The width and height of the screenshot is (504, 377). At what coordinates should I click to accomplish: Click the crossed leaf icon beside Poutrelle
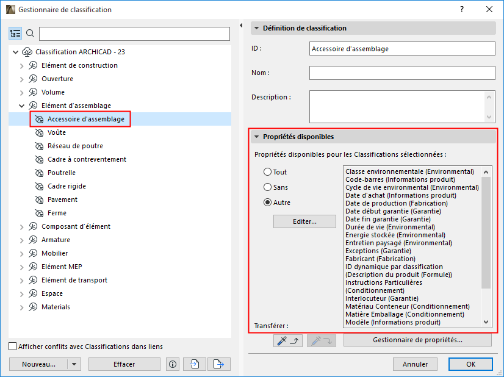pyautogui.click(x=39, y=173)
